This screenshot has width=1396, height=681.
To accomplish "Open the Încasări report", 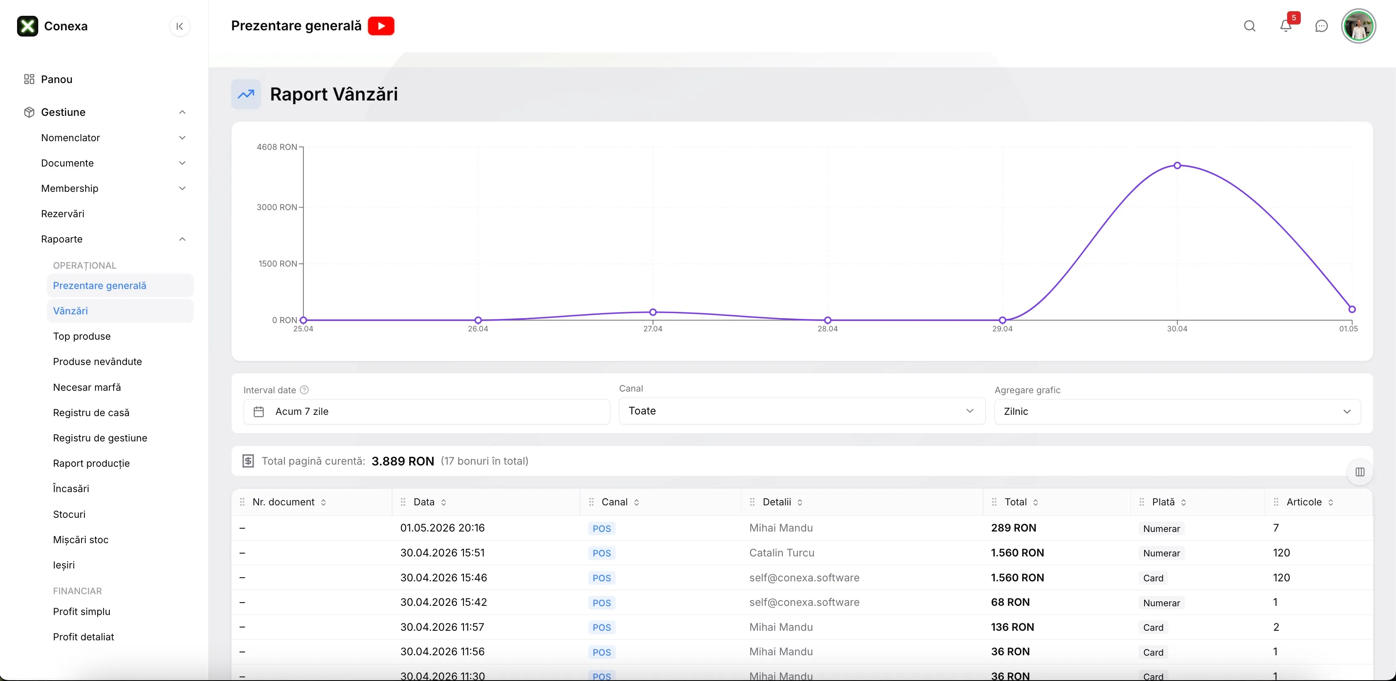I will click(x=71, y=488).
